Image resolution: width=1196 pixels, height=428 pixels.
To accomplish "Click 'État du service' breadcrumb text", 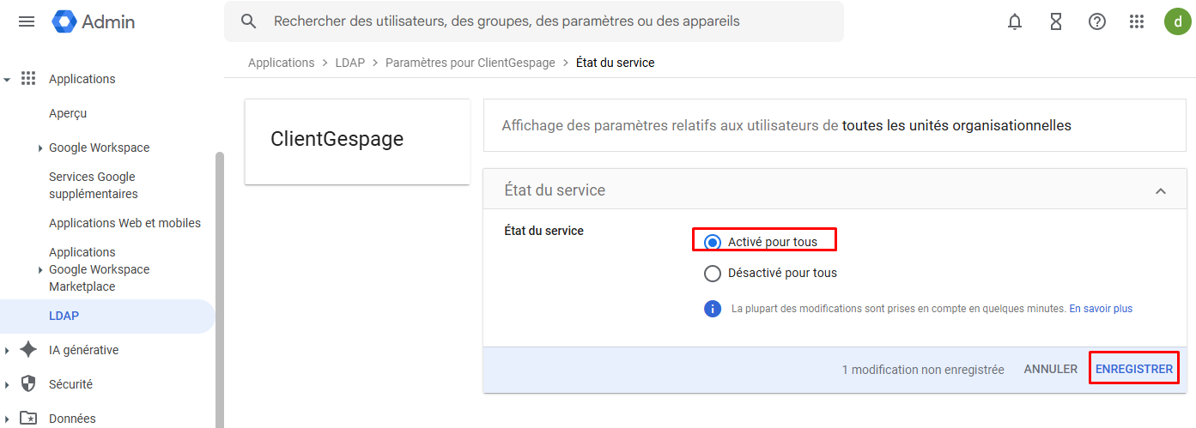I will coord(616,63).
